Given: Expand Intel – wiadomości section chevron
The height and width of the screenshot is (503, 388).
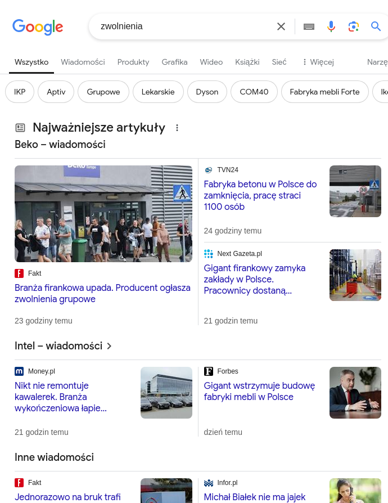Looking at the screenshot, I should (x=109, y=346).
